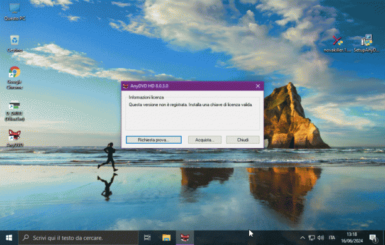
Task: Open the Windows Start menu
Action: (9, 237)
